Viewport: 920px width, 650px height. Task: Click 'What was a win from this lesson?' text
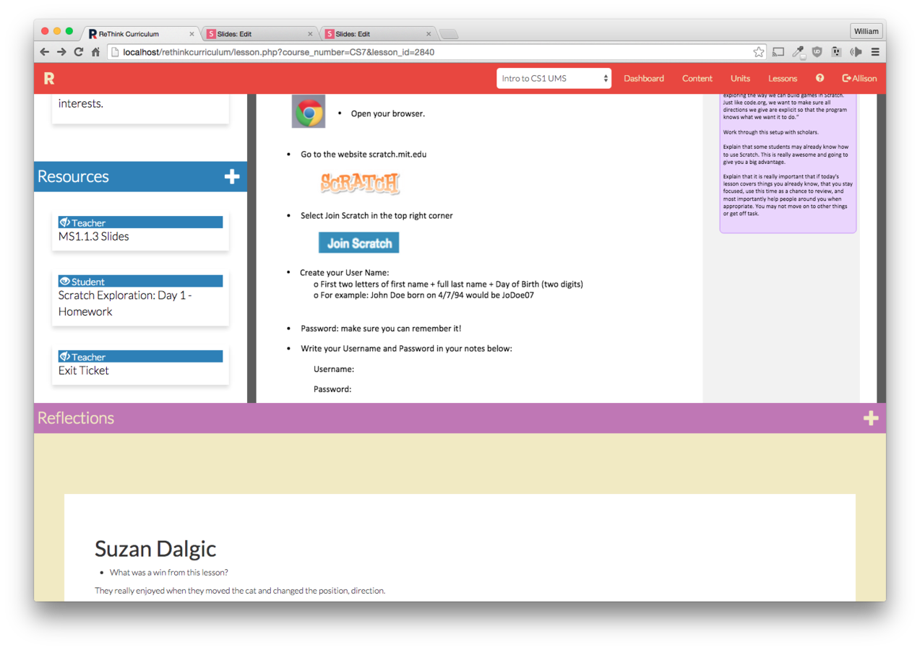point(169,572)
